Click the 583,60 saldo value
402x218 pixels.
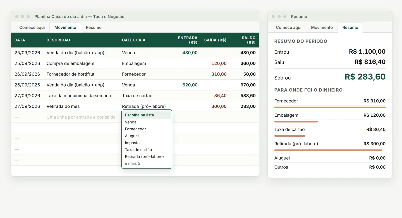tap(248, 95)
